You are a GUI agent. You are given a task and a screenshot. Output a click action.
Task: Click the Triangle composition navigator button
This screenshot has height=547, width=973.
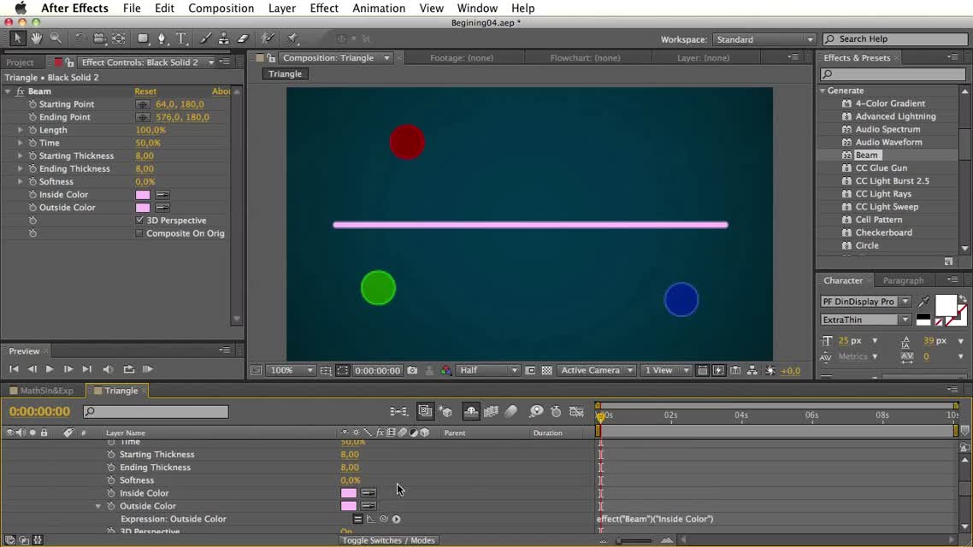coord(286,74)
